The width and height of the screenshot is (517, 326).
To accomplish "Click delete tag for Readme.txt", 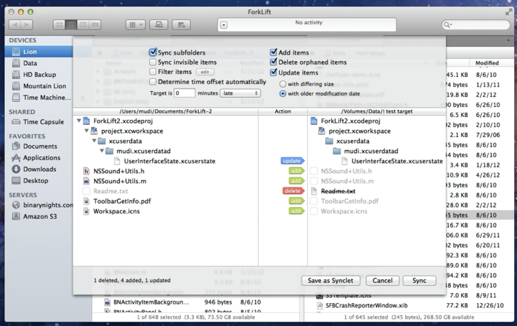I will click(x=293, y=191).
